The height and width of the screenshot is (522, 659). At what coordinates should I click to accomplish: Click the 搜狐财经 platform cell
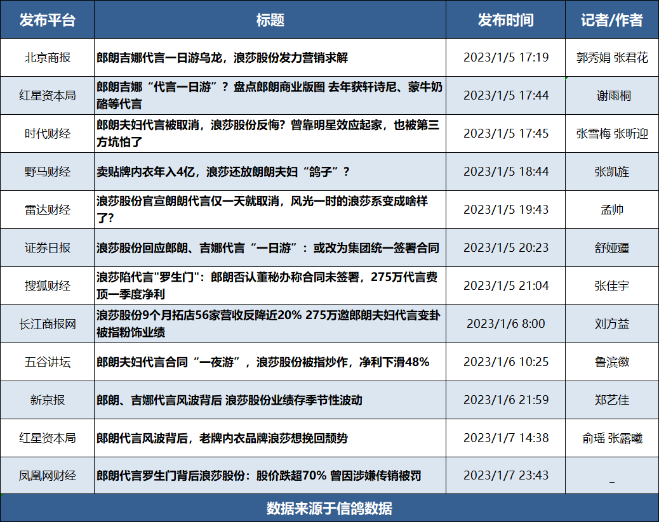(x=47, y=285)
